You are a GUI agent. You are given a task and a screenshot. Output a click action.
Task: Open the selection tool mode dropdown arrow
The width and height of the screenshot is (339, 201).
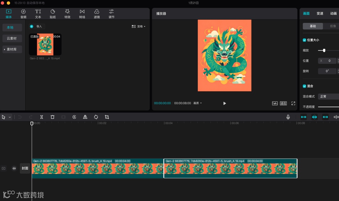coord(10,117)
